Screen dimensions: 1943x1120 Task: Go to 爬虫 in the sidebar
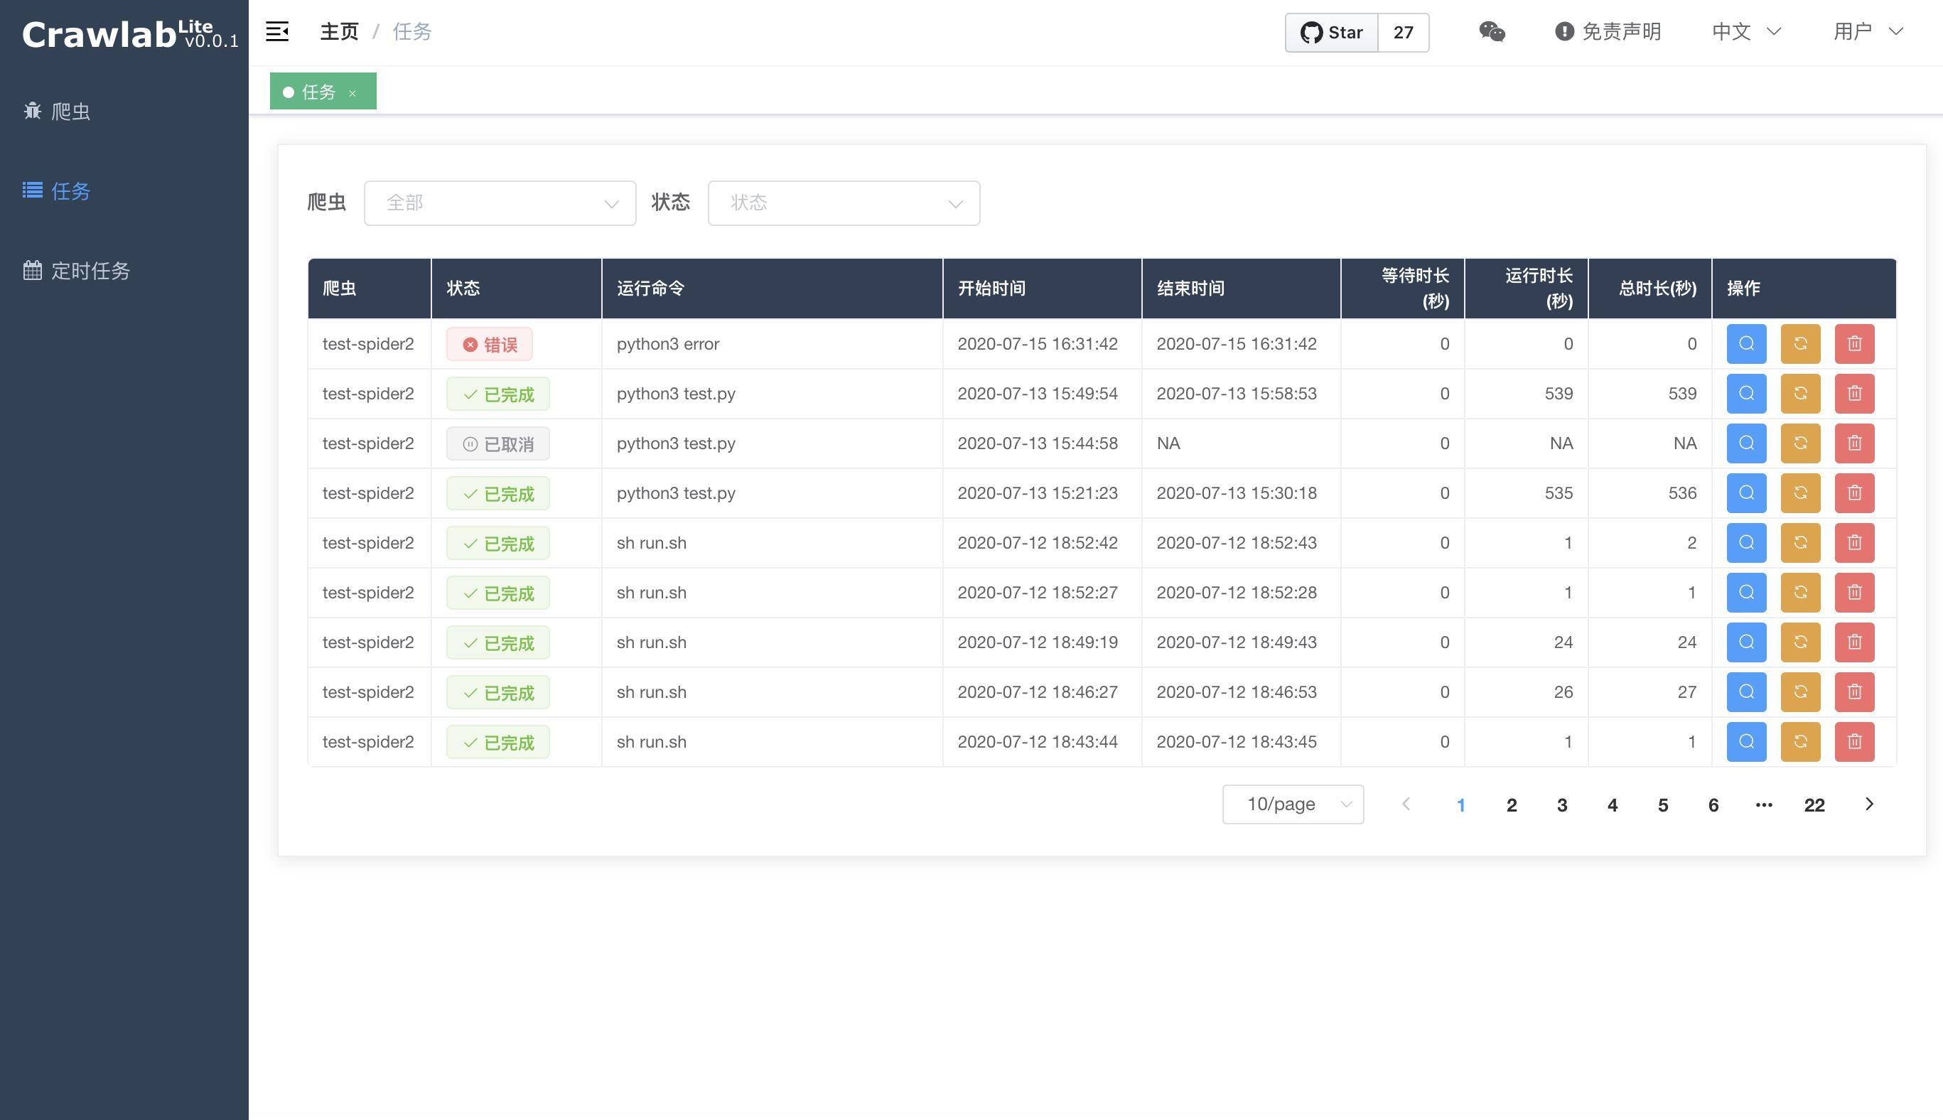coord(69,112)
